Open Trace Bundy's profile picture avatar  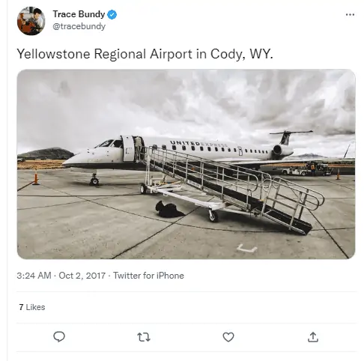31,21
